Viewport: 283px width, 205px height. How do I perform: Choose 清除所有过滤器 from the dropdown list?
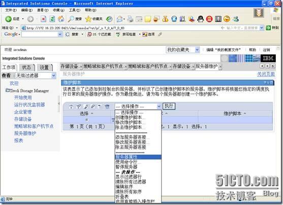click(138, 182)
